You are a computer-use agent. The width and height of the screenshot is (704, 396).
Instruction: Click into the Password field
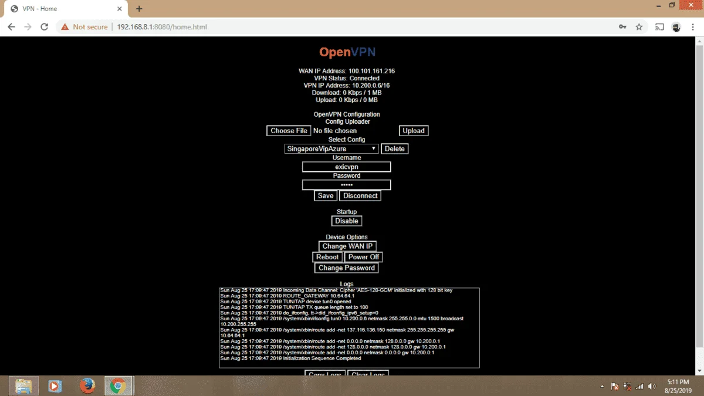click(x=347, y=185)
